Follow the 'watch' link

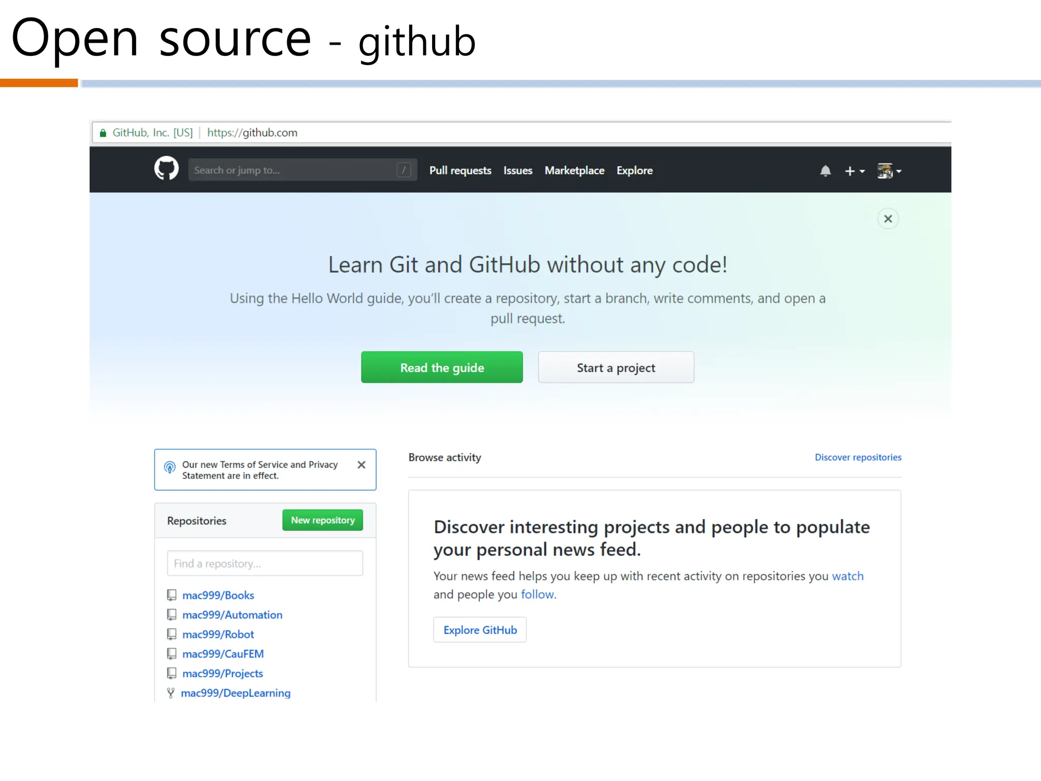pyautogui.click(x=848, y=576)
